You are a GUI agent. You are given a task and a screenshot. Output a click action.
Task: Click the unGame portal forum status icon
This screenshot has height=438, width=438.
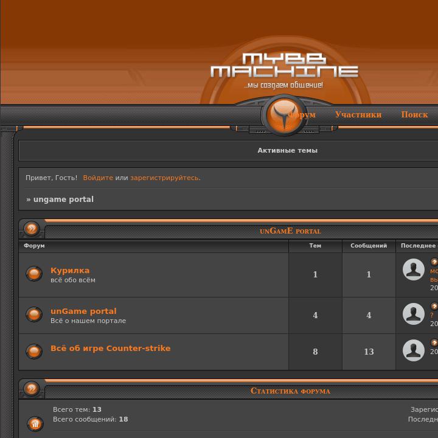pyautogui.click(x=34, y=315)
